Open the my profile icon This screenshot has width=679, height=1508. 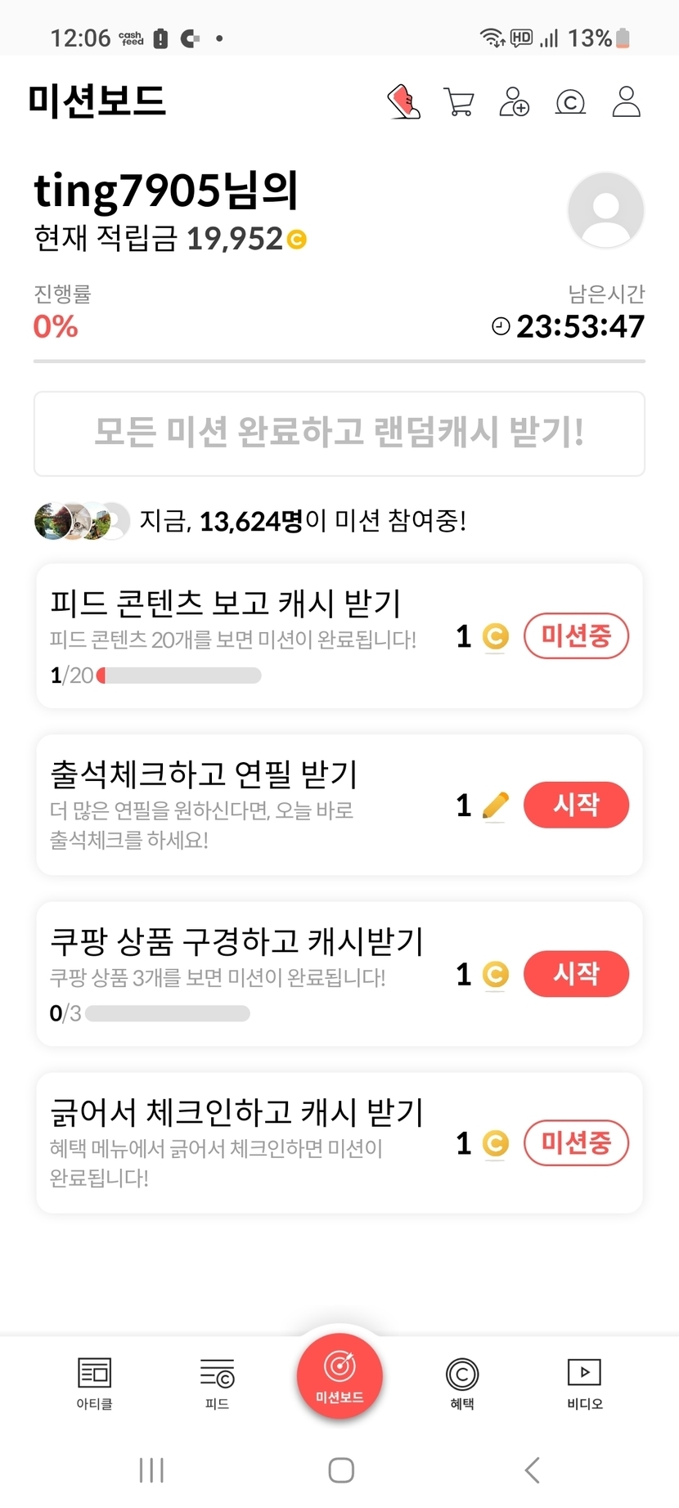[626, 102]
